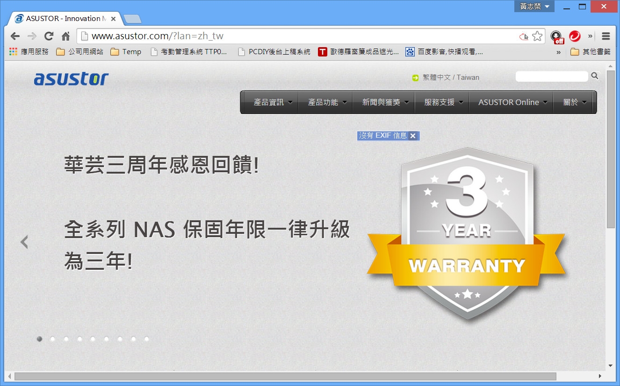Open the 考勤管理系統 TTP0 bookmark
The width and height of the screenshot is (620, 386).
(189, 52)
